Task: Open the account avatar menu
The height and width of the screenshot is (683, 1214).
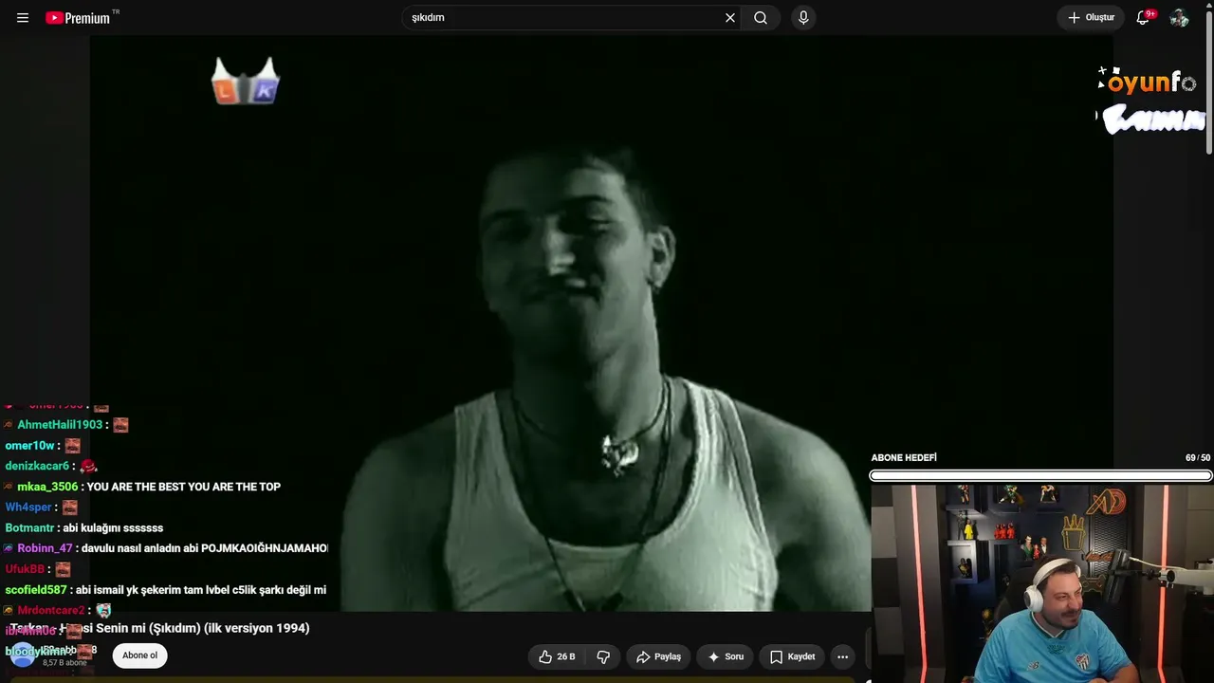Action: pyautogui.click(x=1179, y=18)
